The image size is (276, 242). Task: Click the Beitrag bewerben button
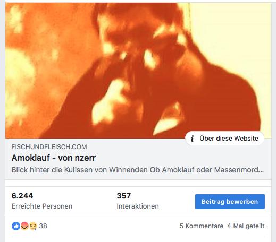(230, 202)
